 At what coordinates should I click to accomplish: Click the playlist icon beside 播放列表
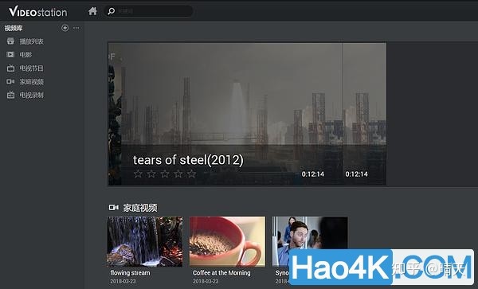point(10,41)
